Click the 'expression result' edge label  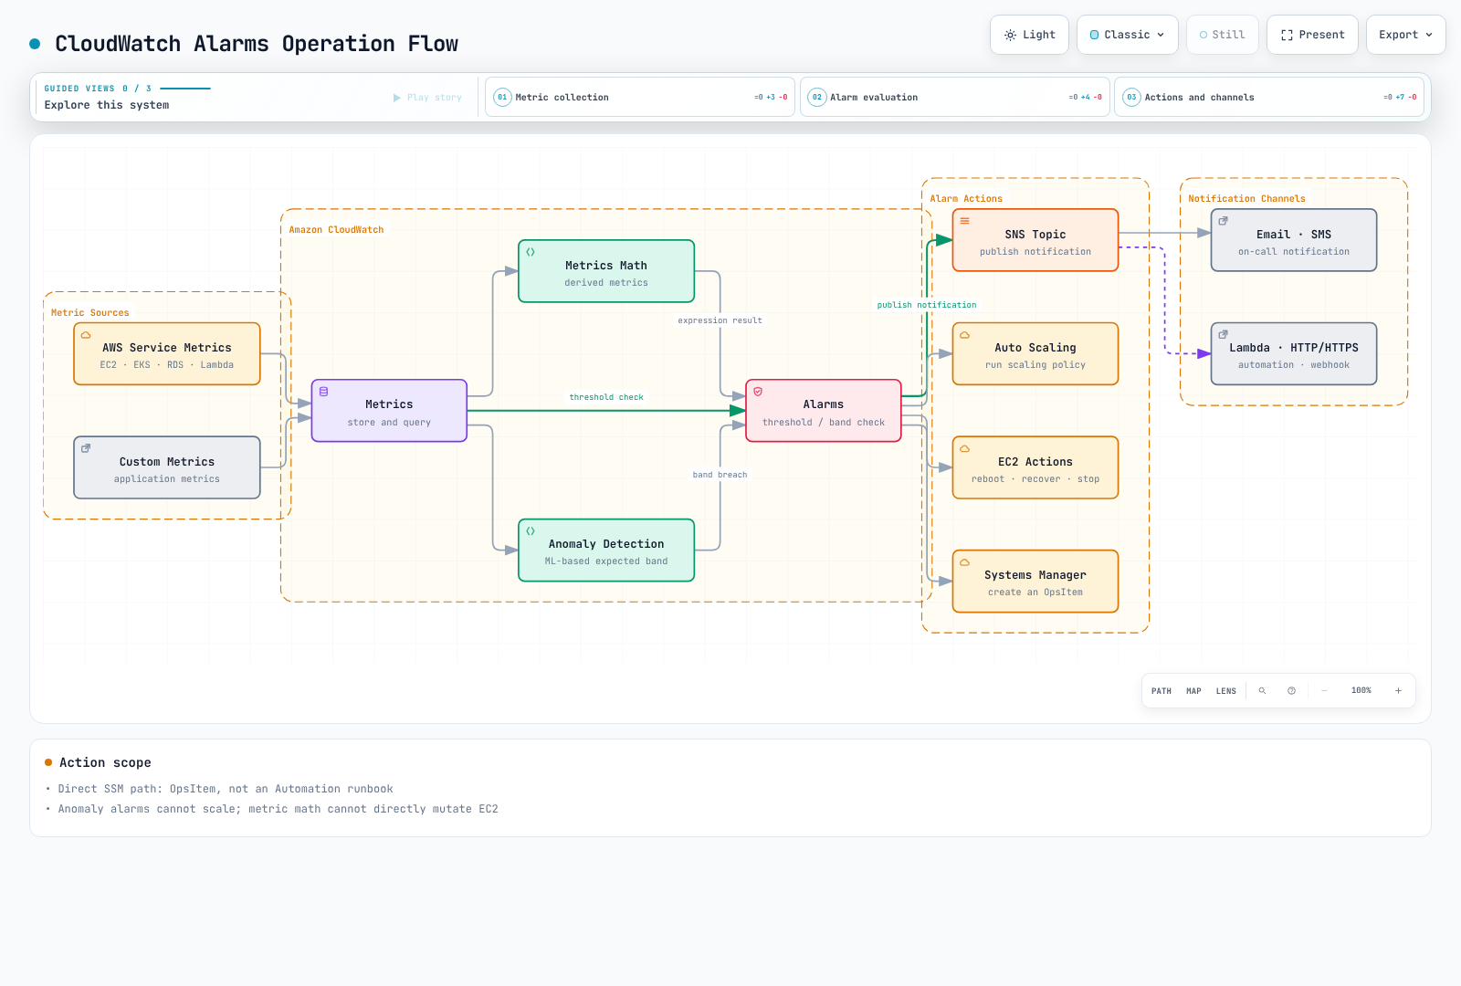720,320
